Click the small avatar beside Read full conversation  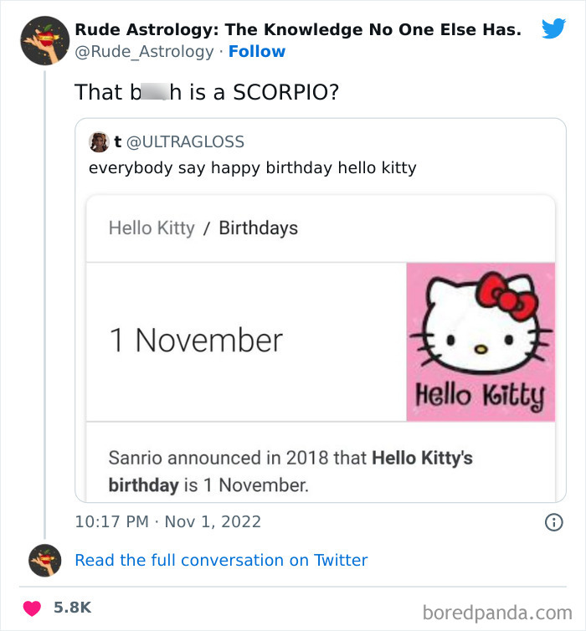[x=44, y=560]
